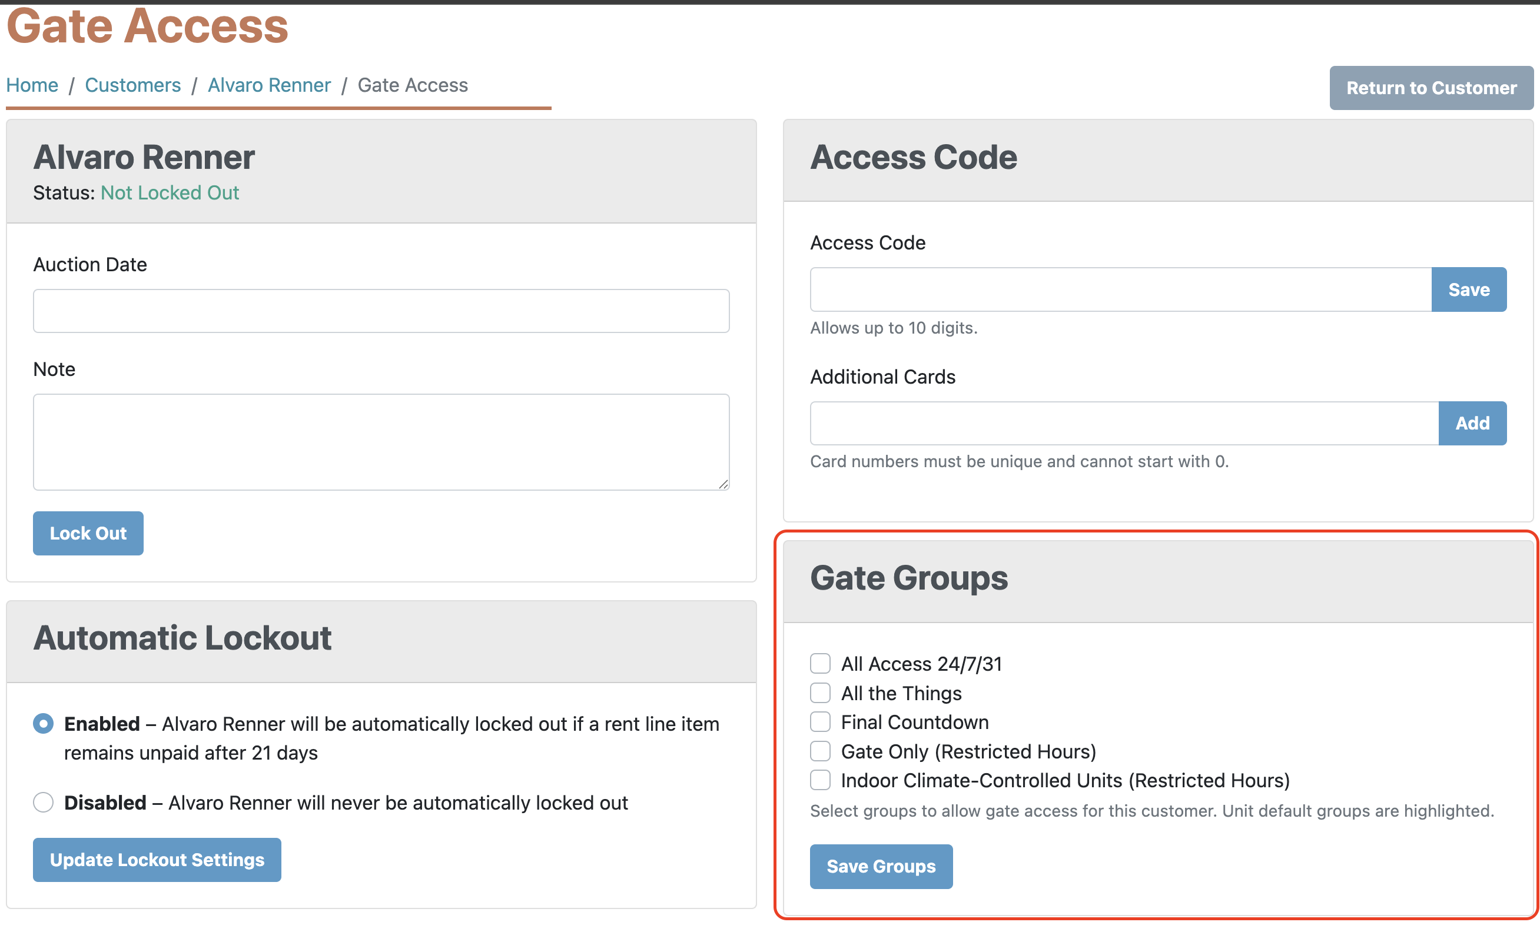Image resolution: width=1540 pixels, height=932 pixels.
Task: Save the access code
Action: tap(1468, 290)
